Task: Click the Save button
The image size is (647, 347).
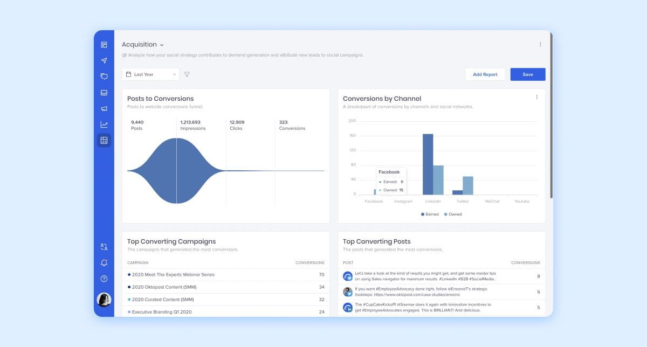Action: point(528,74)
